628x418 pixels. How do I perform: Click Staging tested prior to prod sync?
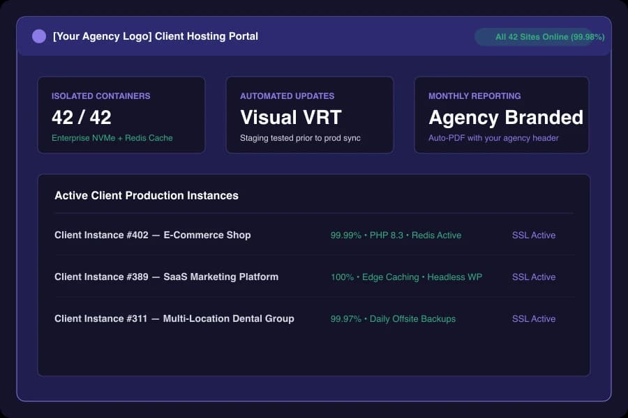[x=300, y=138]
